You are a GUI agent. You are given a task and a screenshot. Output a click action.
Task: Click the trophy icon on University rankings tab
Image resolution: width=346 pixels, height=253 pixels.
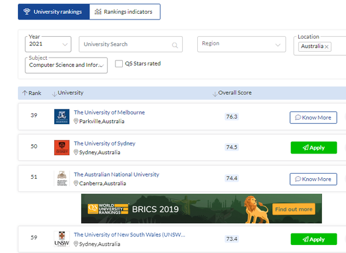click(27, 11)
